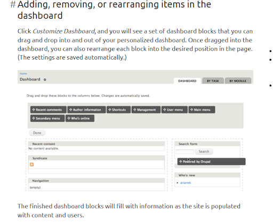Viewport: 273px width, 224px height.
Task: Select the Management block button
Action: coord(146,110)
